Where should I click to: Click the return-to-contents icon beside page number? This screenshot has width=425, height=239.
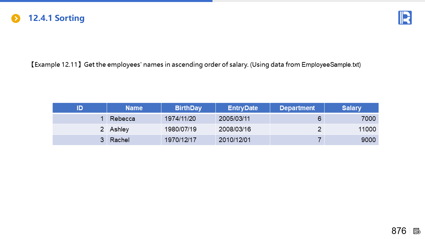point(417,231)
